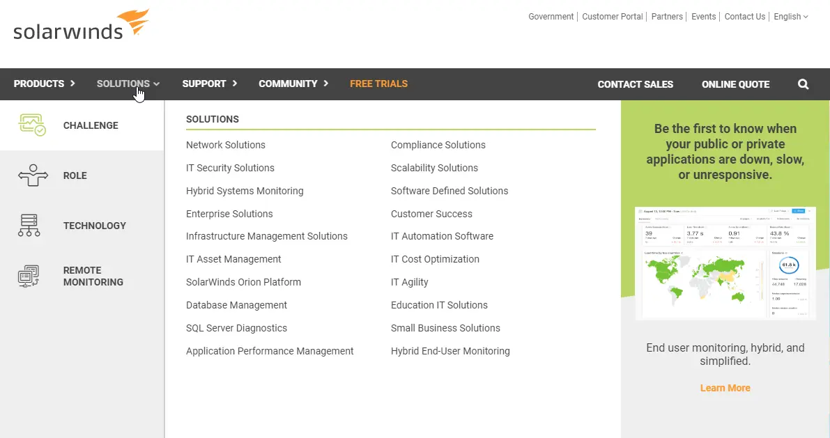Expand the Support menu chevron
830x438 pixels.
click(x=234, y=84)
